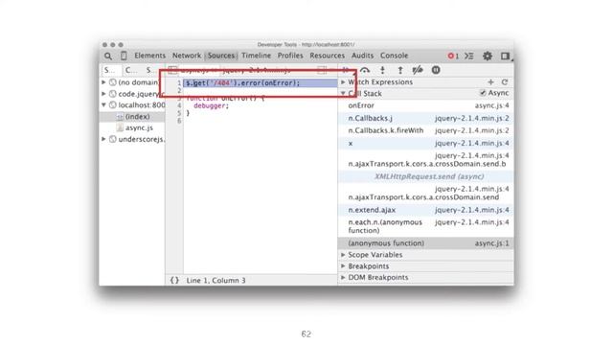Select the n.each.n.(anonymous function) frame
The width and height of the screenshot is (613, 345).
425,226
